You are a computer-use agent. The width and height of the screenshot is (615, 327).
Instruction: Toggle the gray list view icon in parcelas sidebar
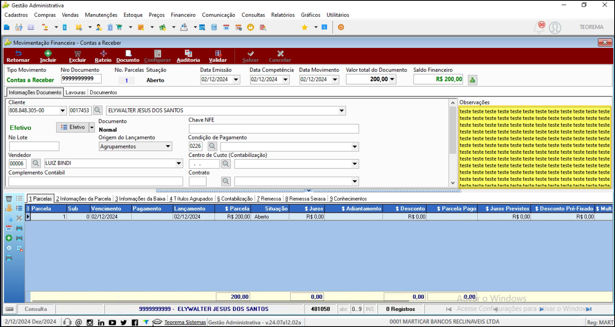(x=19, y=199)
